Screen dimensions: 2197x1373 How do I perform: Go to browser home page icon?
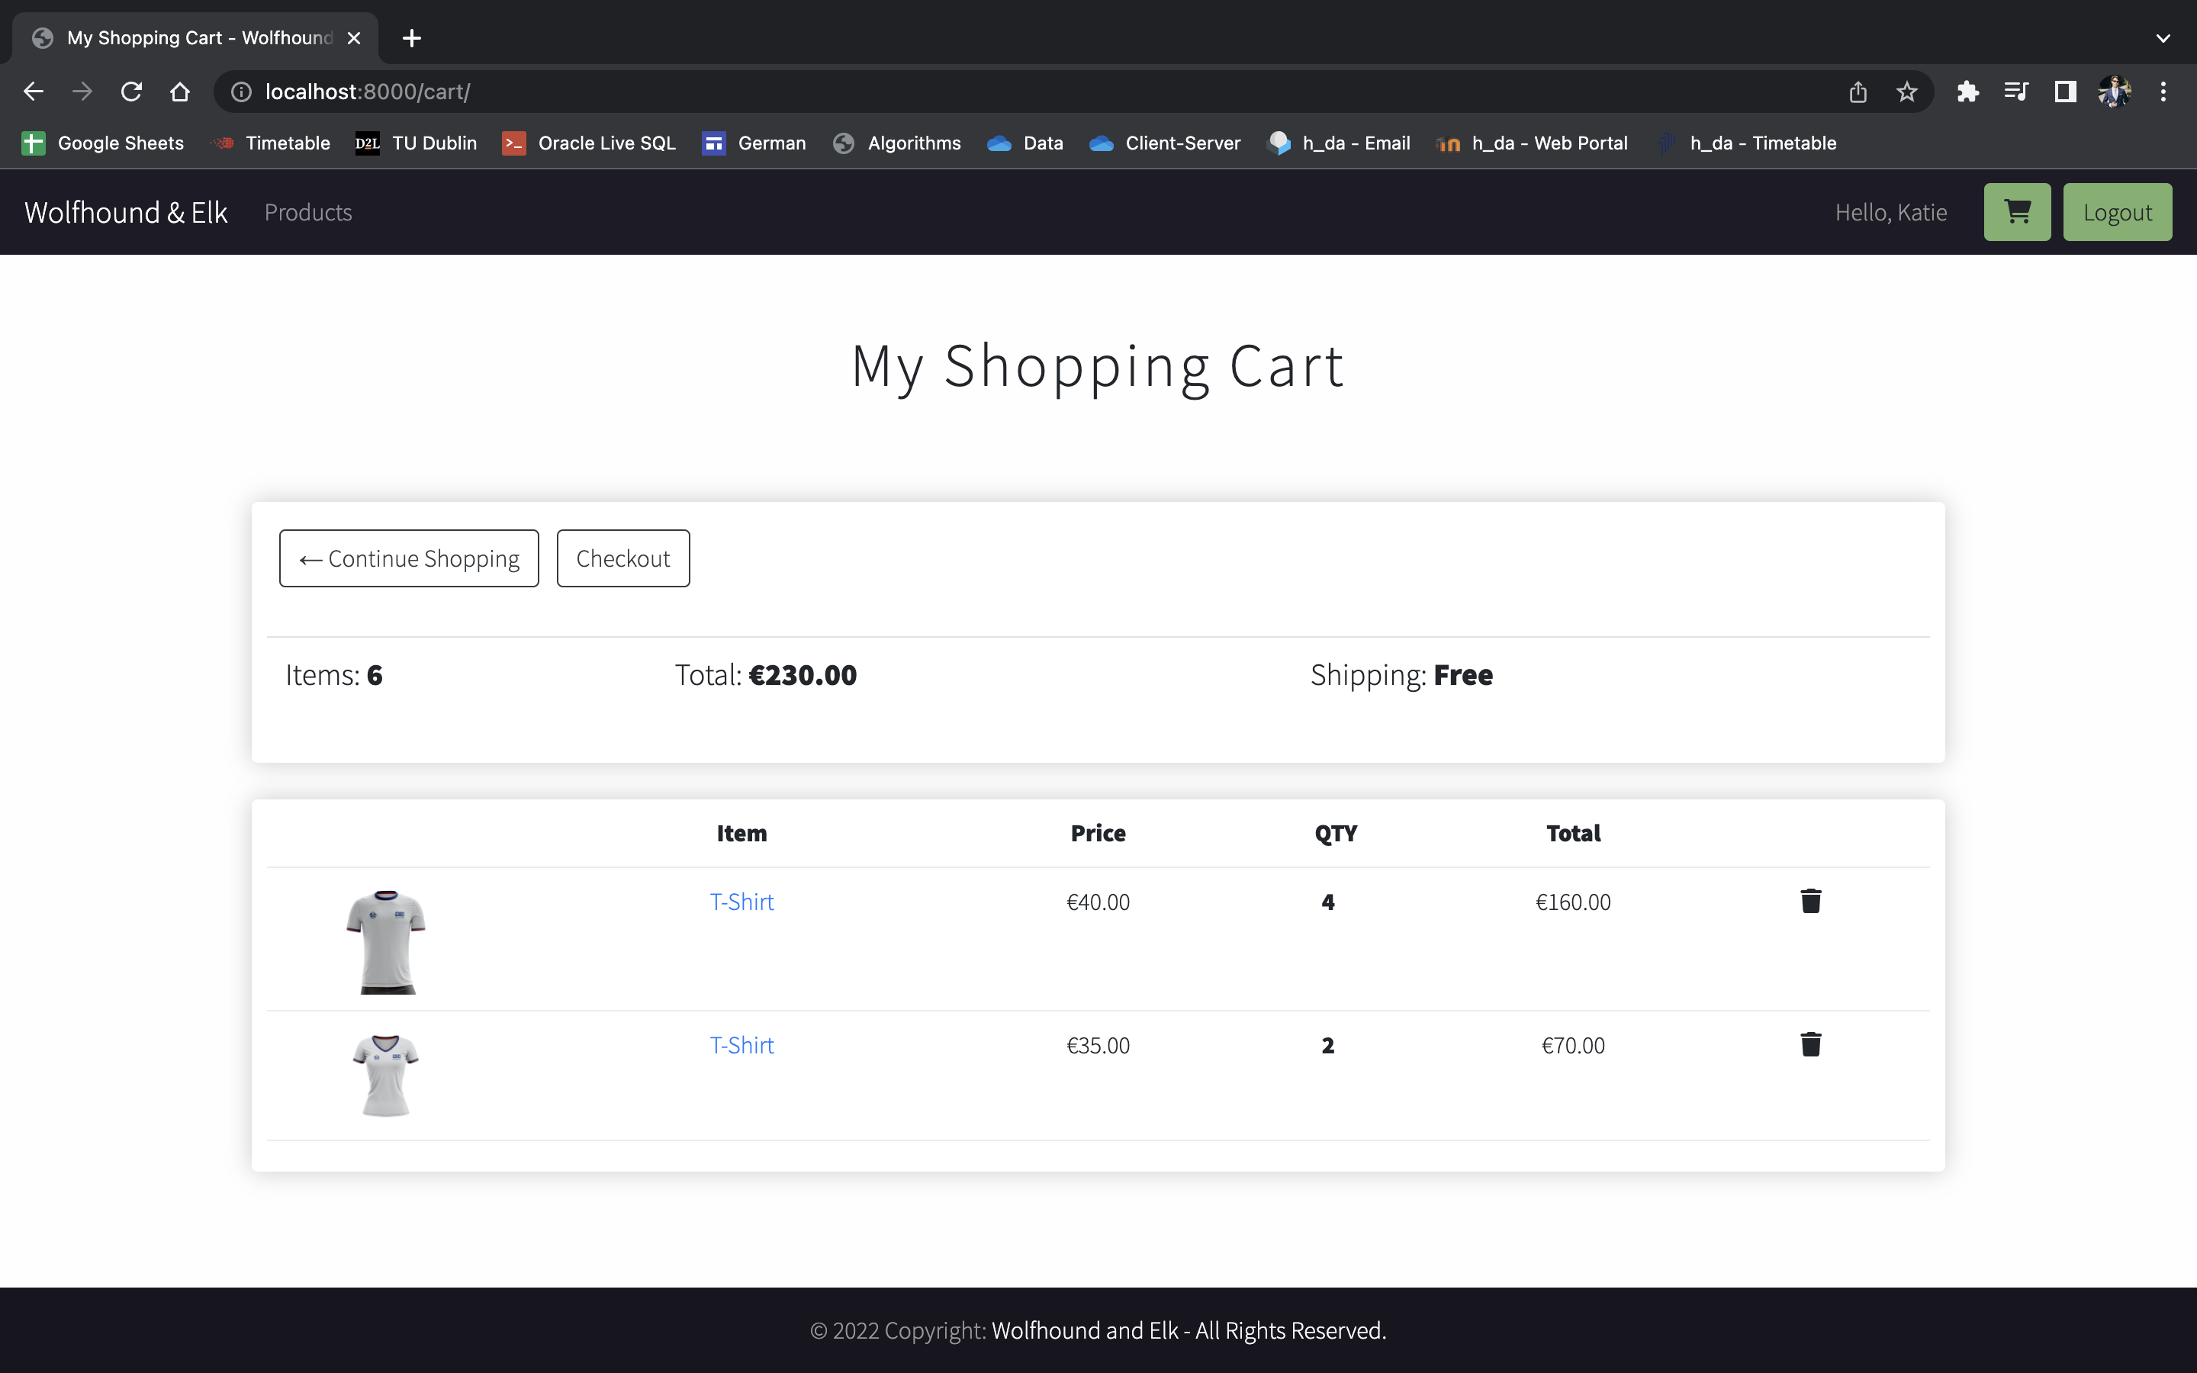180,92
